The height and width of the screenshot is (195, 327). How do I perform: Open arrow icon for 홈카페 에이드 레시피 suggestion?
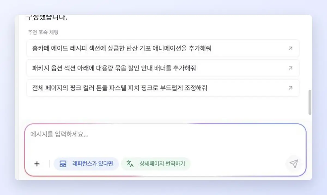pos(290,48)
